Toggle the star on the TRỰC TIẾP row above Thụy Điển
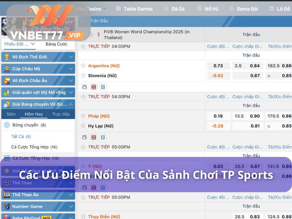292x219 pixels. pyautogui.click(x=83, y=197)
